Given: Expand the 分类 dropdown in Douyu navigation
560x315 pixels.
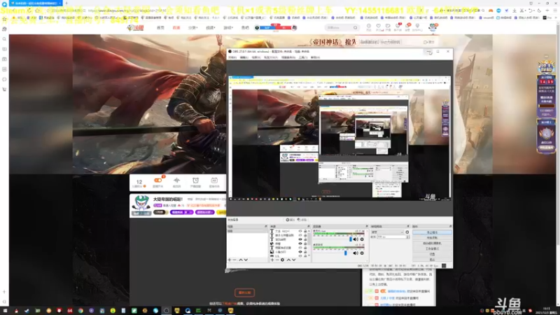Looking at the screenshot, I should pyautogui.click(x=193, y=27).
